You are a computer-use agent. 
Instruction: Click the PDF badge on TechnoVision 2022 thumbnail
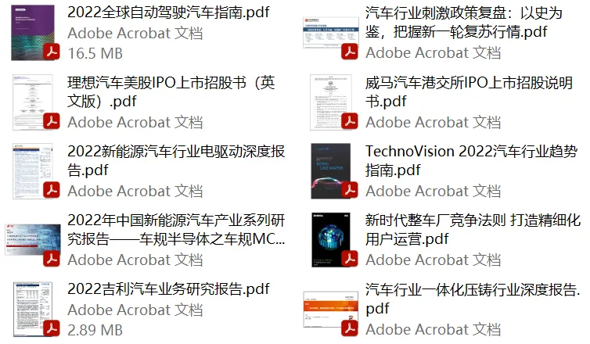coord(350,190)
